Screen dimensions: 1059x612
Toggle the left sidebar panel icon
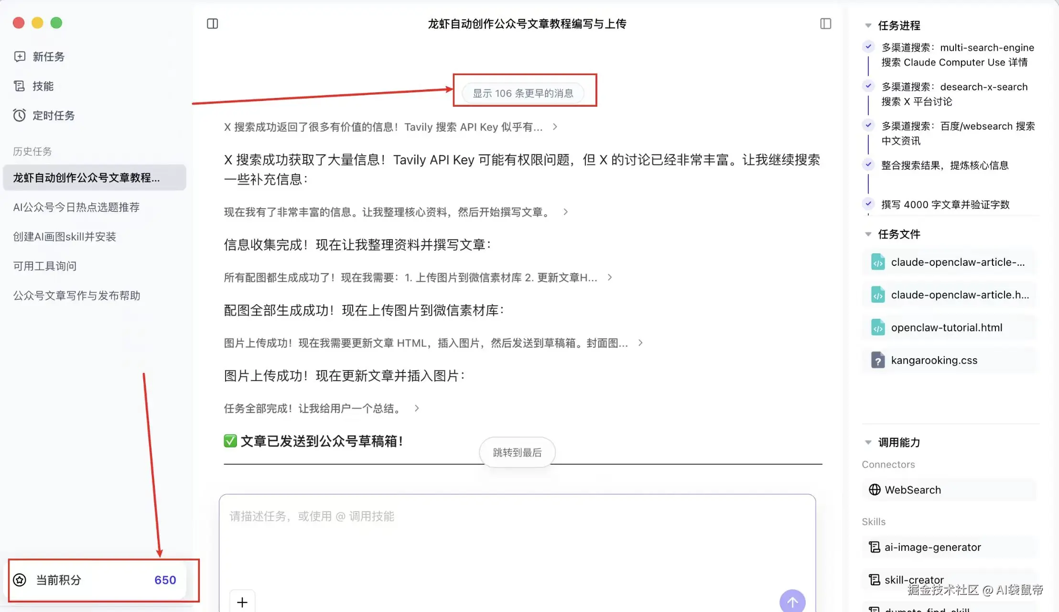212,23
